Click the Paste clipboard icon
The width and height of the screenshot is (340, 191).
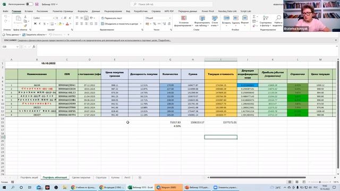pos(19,19)
